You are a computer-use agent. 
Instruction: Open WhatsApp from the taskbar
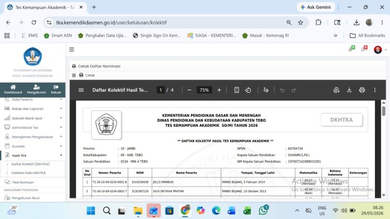(x=263, y=211)
